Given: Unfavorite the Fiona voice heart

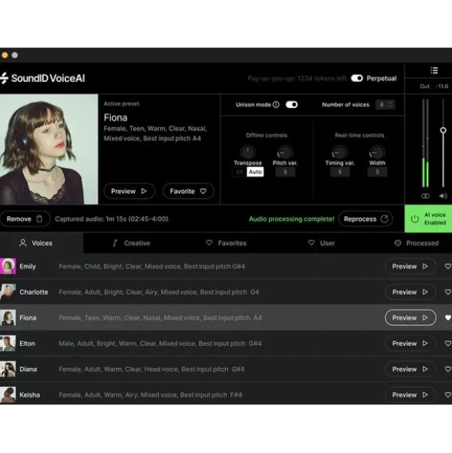Looking at the screenshot, I should (447, 318).
